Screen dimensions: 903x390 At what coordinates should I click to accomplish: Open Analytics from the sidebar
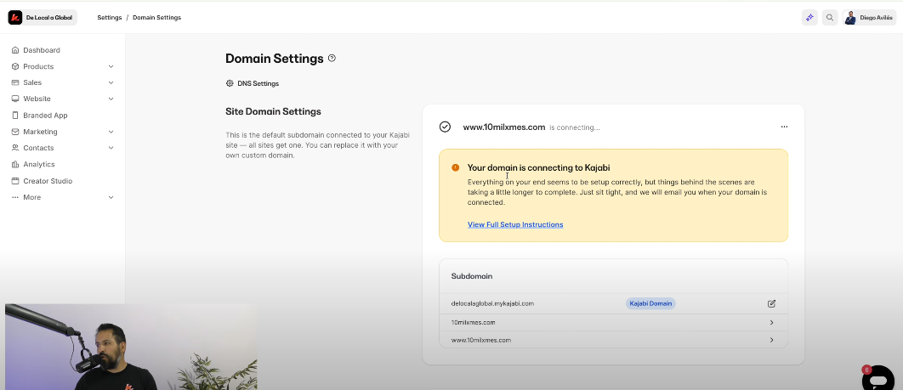click(39, 164)
